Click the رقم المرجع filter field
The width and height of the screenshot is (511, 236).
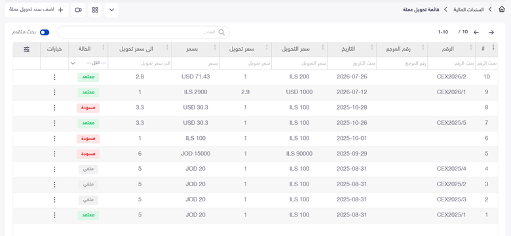402,63
